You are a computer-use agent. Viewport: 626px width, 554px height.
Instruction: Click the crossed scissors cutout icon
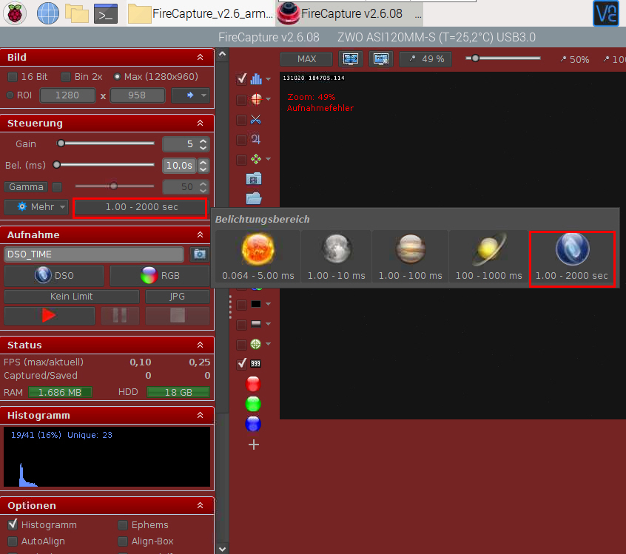255,119
